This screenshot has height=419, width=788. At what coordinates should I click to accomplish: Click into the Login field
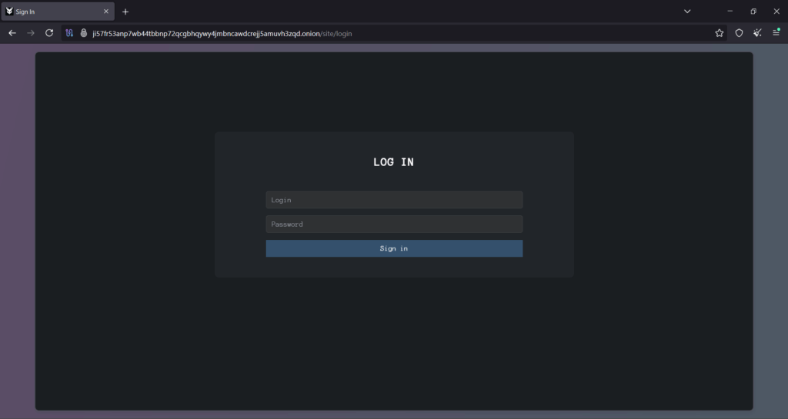click(x=394, y=200)
